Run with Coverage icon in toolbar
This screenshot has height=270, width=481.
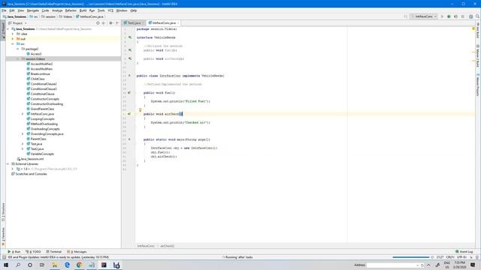coord(455,16)
